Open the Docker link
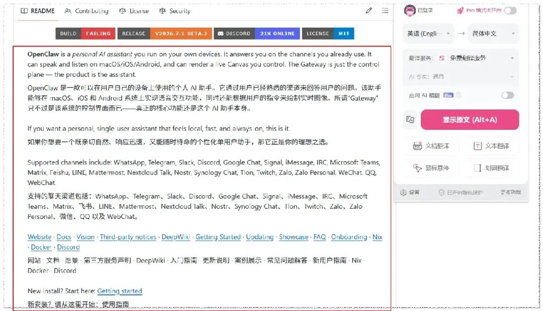543x311 pixels. (41, 247)
